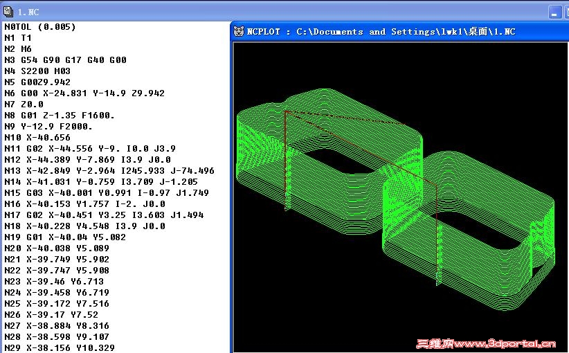Select line N26 X-39.17 Y7.52
The image size is (569, 353).
pos(51,314)
